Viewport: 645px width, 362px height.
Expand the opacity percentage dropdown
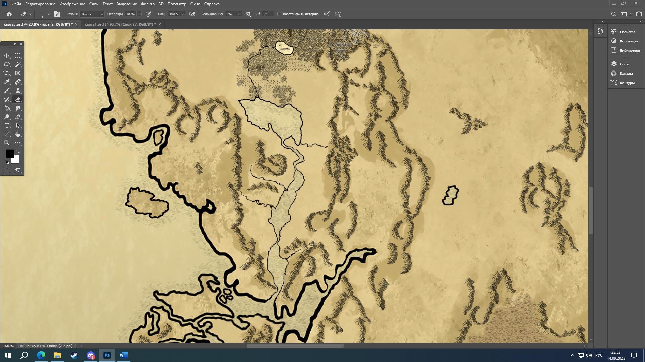click(139, 14)
